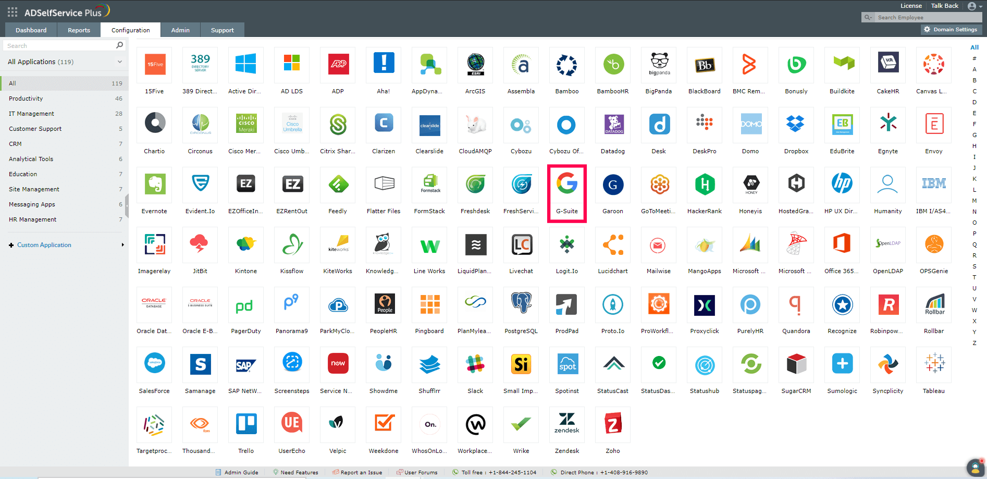Open Domain Settings

pyautogui.click(x=951, y=30)
